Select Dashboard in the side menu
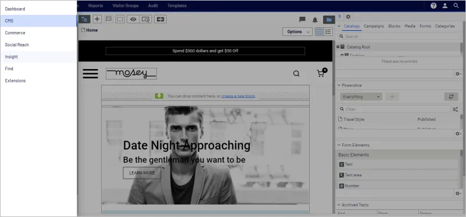 click(38, 9)
